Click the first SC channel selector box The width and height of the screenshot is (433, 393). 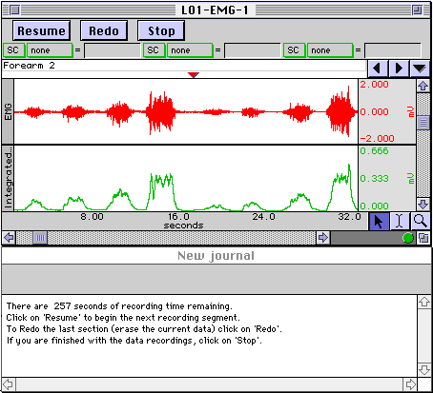point(13,50)
